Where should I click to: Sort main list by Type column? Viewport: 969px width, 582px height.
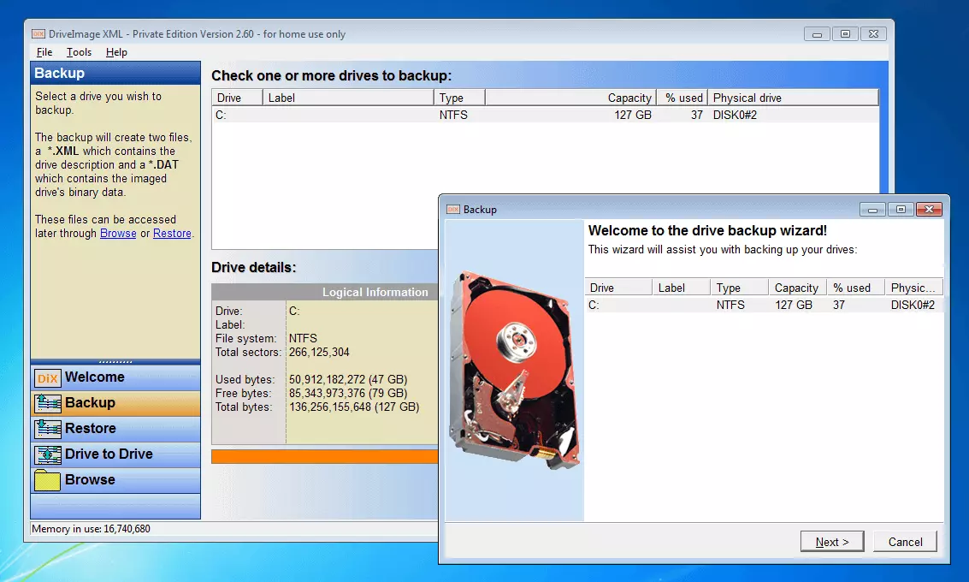tap(459, 98)
